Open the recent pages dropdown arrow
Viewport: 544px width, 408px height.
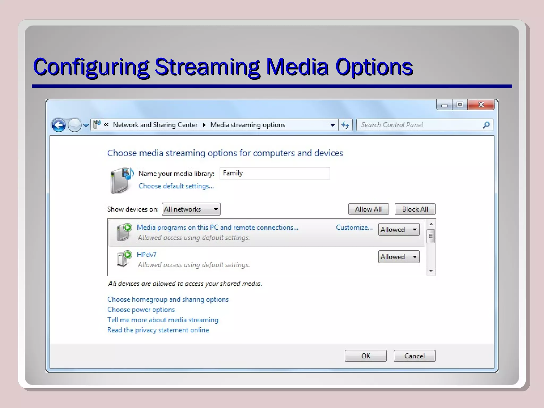coord(86,125)
